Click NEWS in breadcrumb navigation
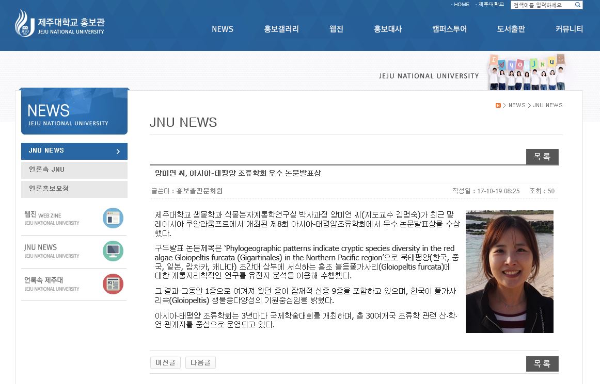600x384 pixels. [x=517, y=105]
